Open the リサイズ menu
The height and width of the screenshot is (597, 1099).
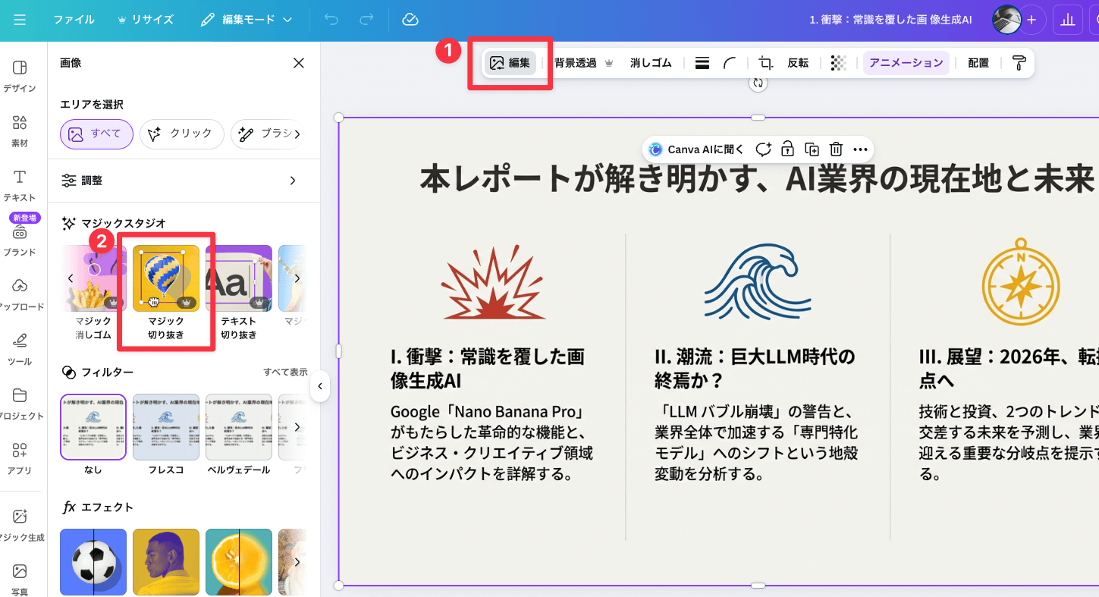click(x=145, y=20)
